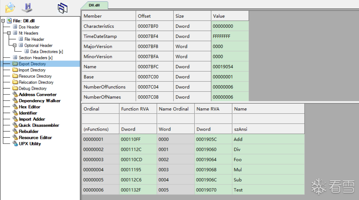The height and width of the screenshot is (200, 359).
Task: Click the Rebuilder tool icon
Action: click(x=15, y=132)
